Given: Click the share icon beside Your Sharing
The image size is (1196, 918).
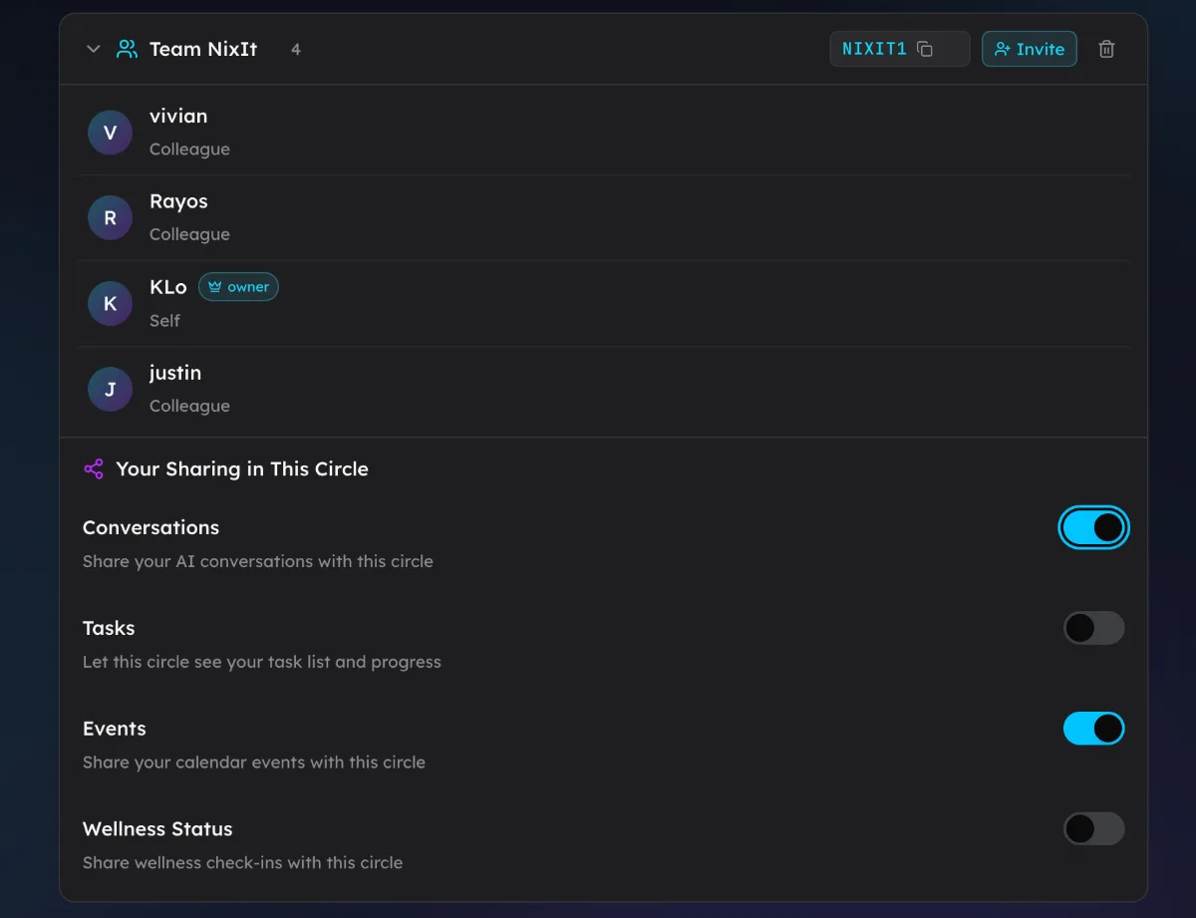Looking at the screenshot, I should (94, 468).
